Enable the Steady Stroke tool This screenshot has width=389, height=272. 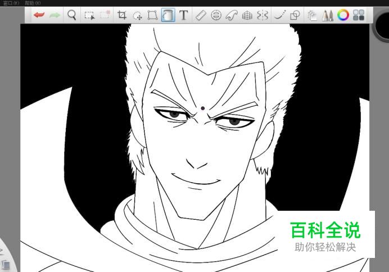pos(280,15)
